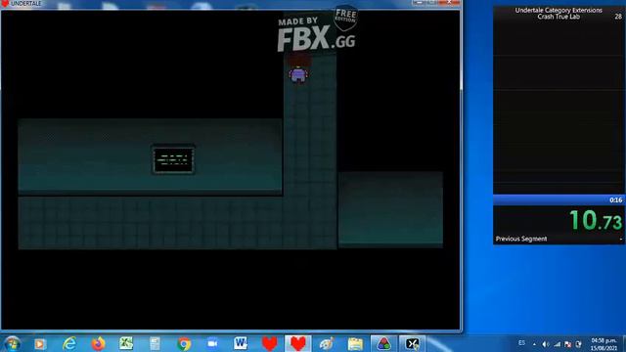626x352 pixels.
Task: Click the Crash True Lab category text
Action: [559, 17]
